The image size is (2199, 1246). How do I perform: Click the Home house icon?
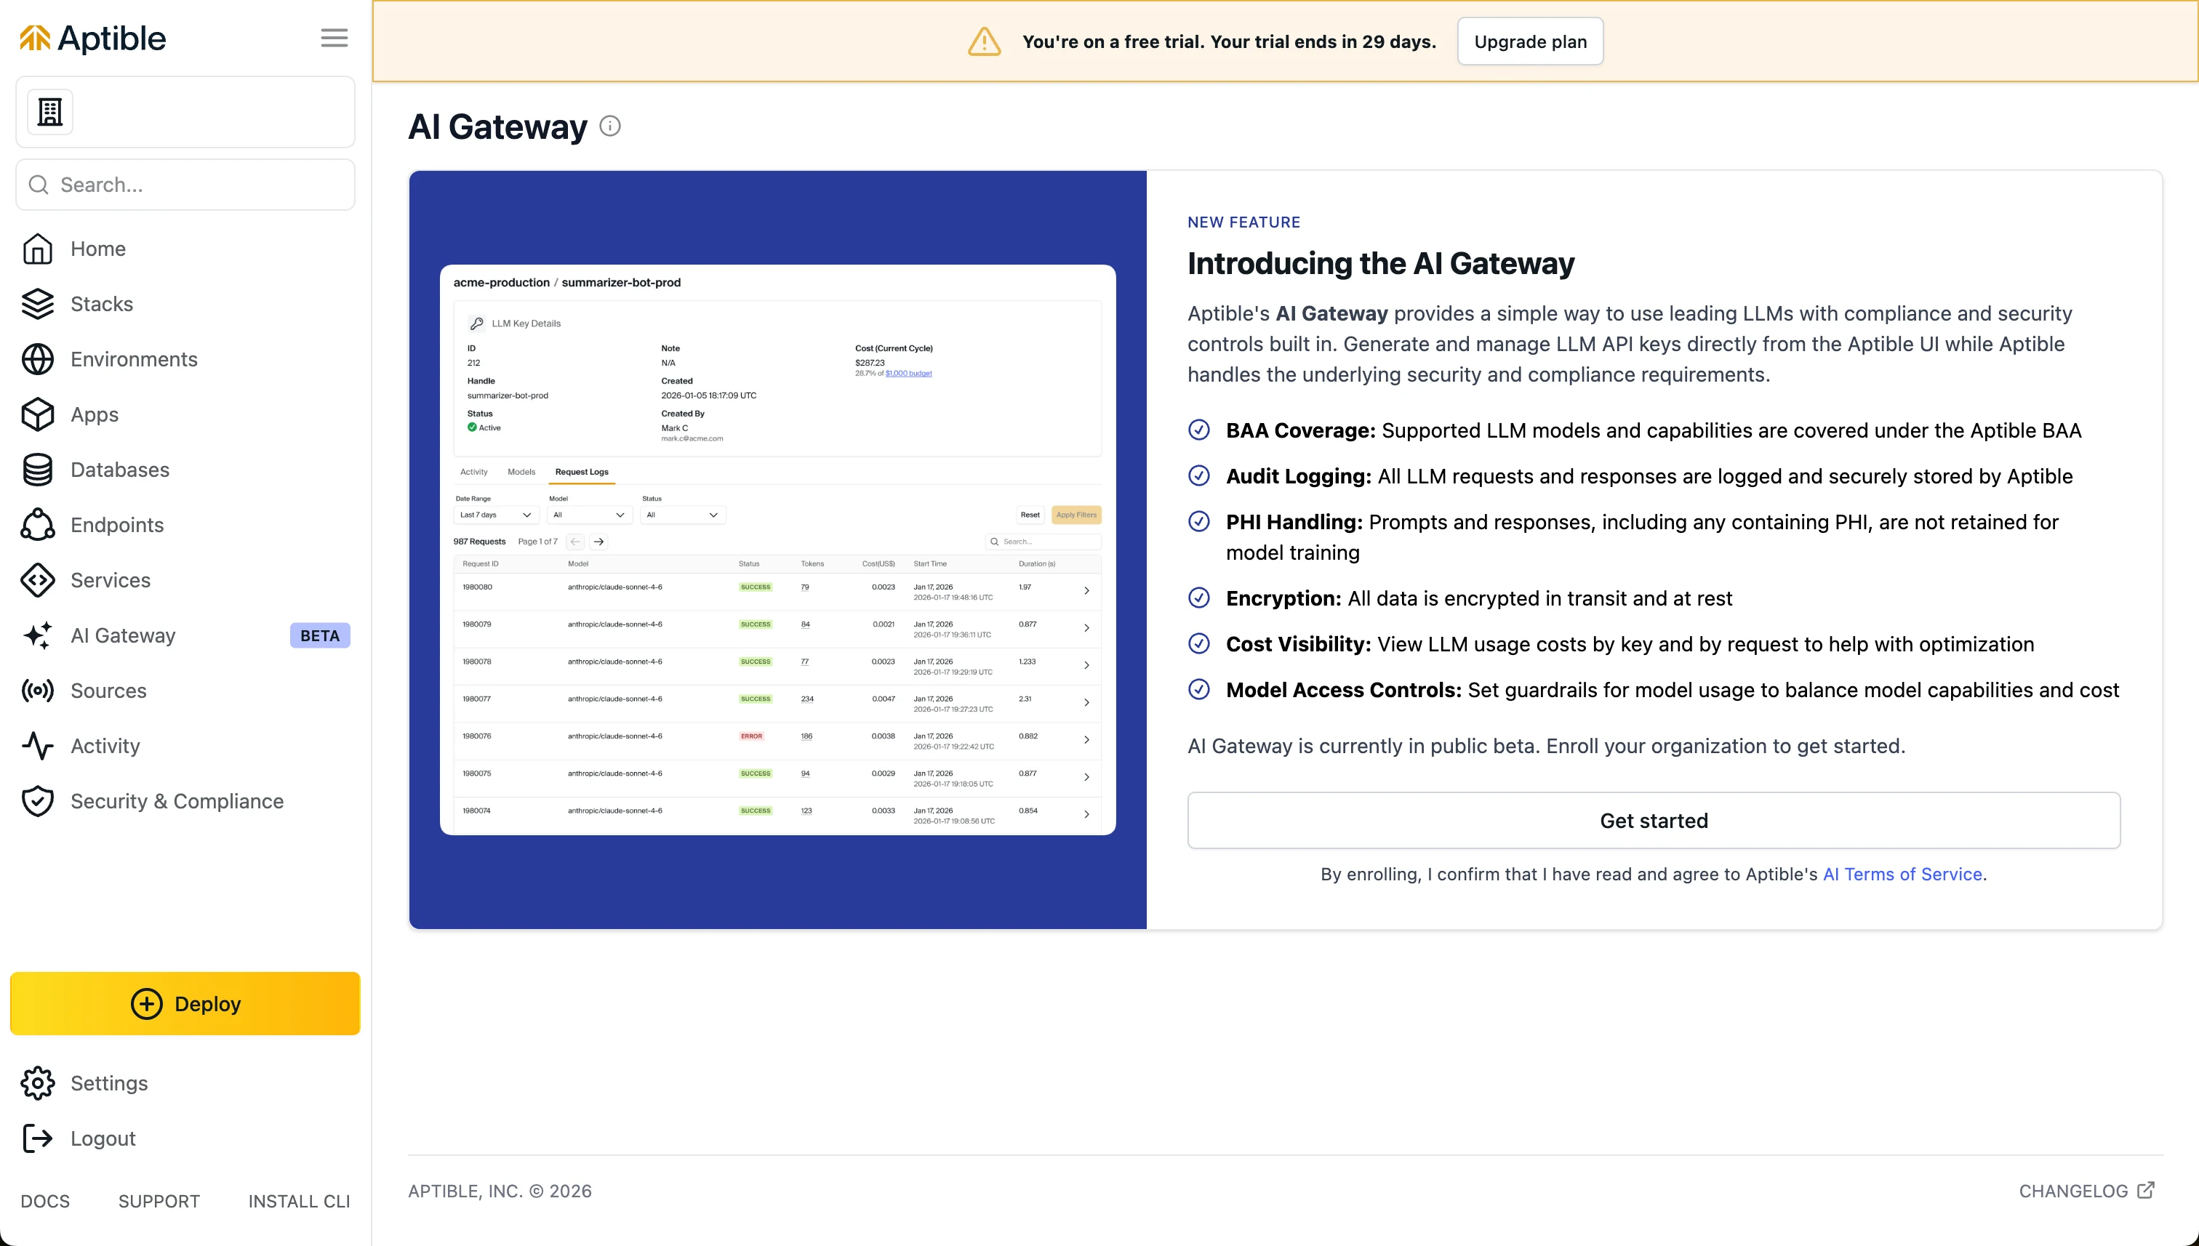[x=38, y=249]
